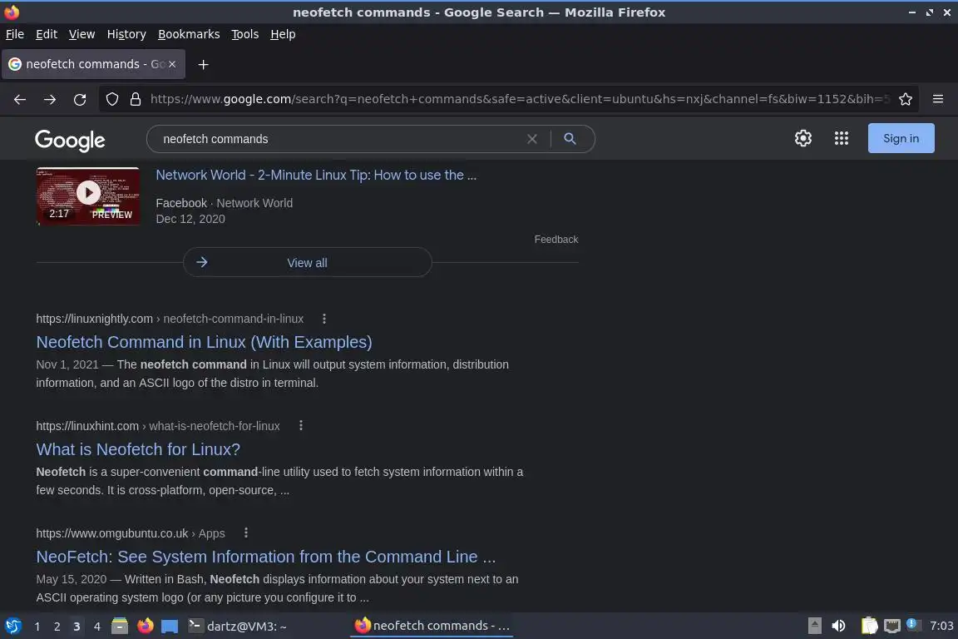This screenshot has height=639, width=958.
Task: Open the Bookmarks menu
Action: point(189,34)
